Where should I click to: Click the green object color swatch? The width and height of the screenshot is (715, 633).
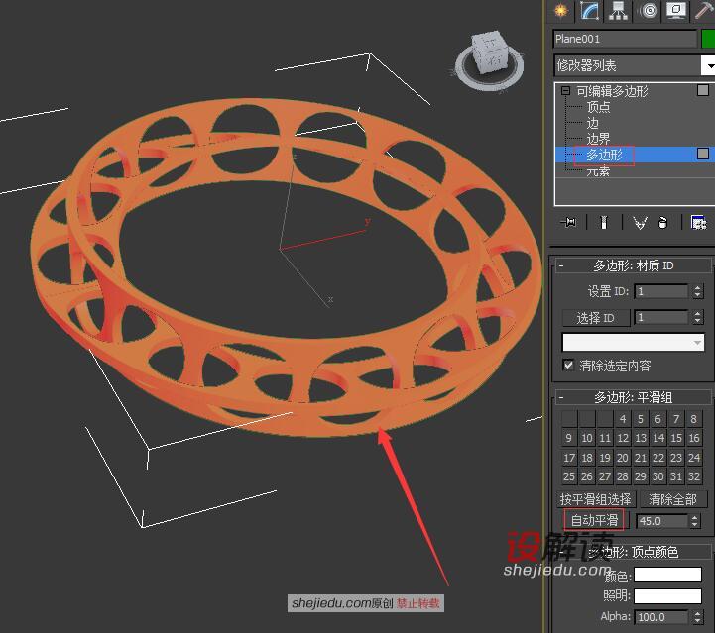[x=708, y=39]
